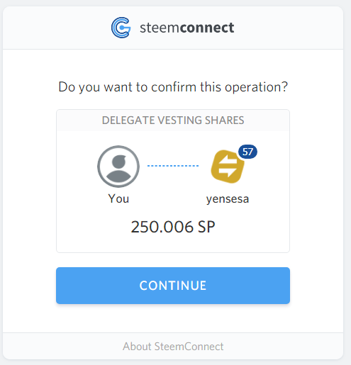Click the SteemConnect logo icon
This screenshot has width=351, height=365.
(x=121, y=28)
